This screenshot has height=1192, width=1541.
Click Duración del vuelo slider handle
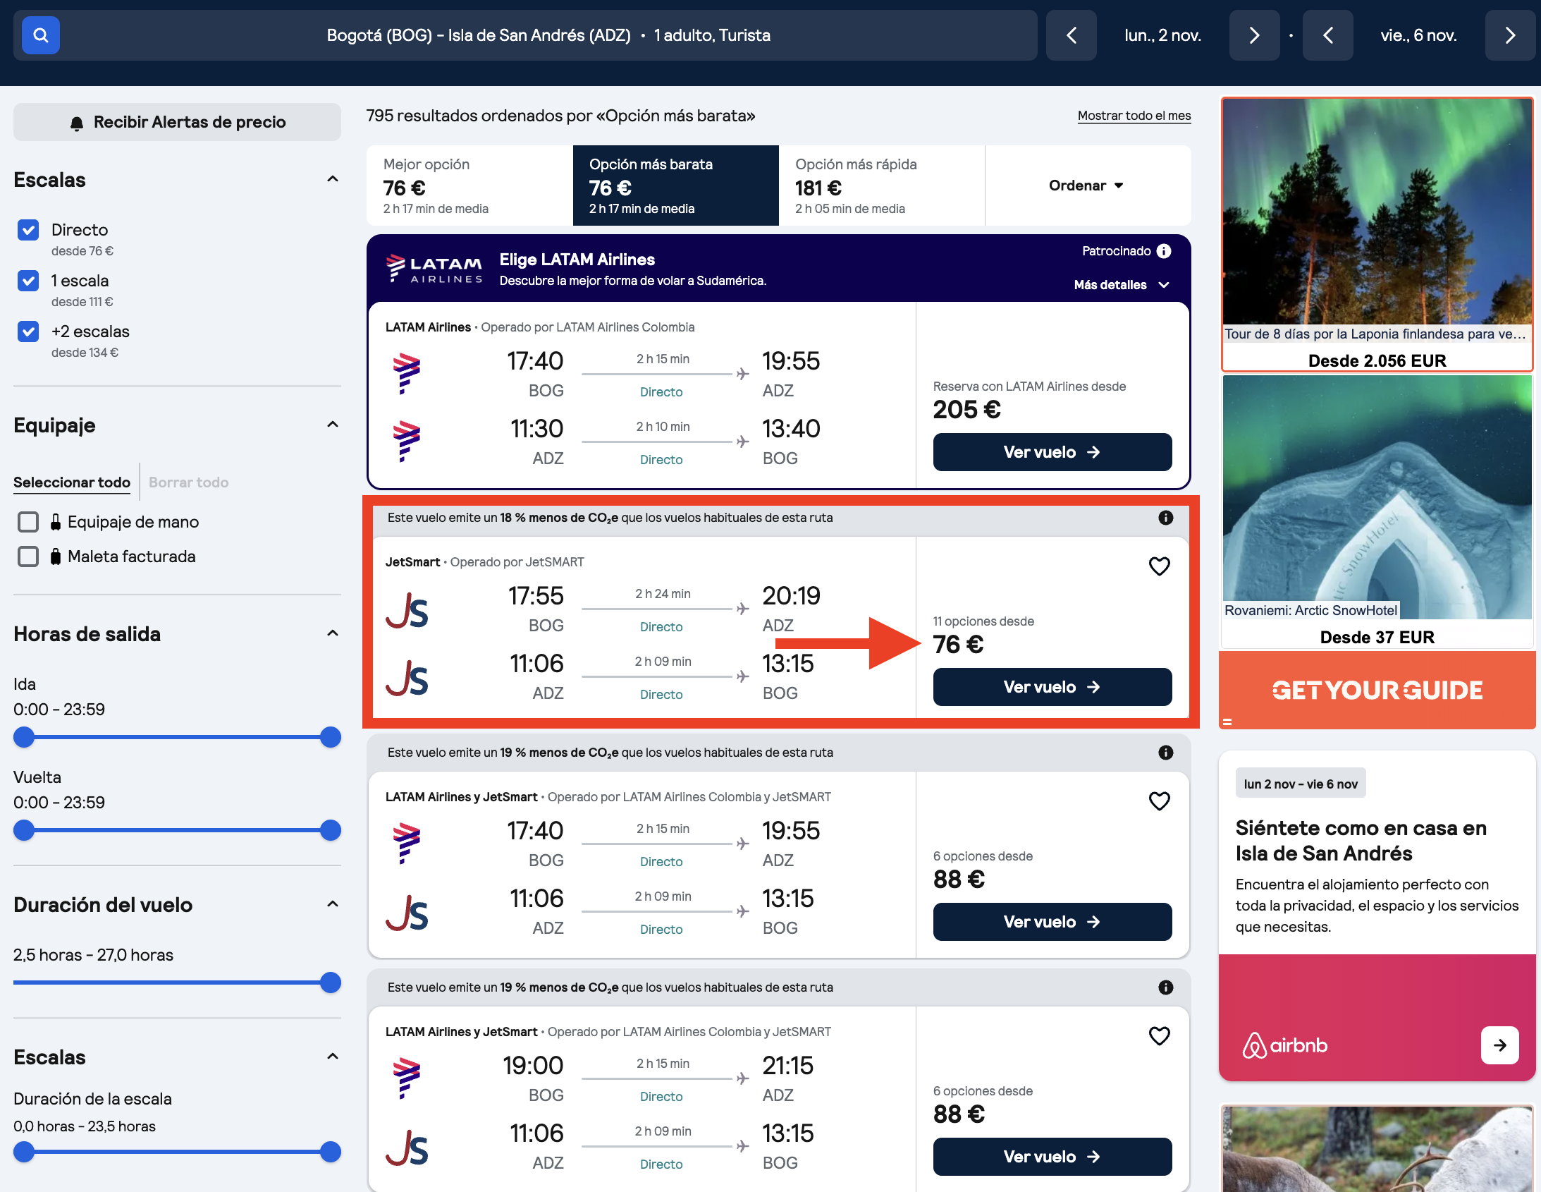(330, 983)
